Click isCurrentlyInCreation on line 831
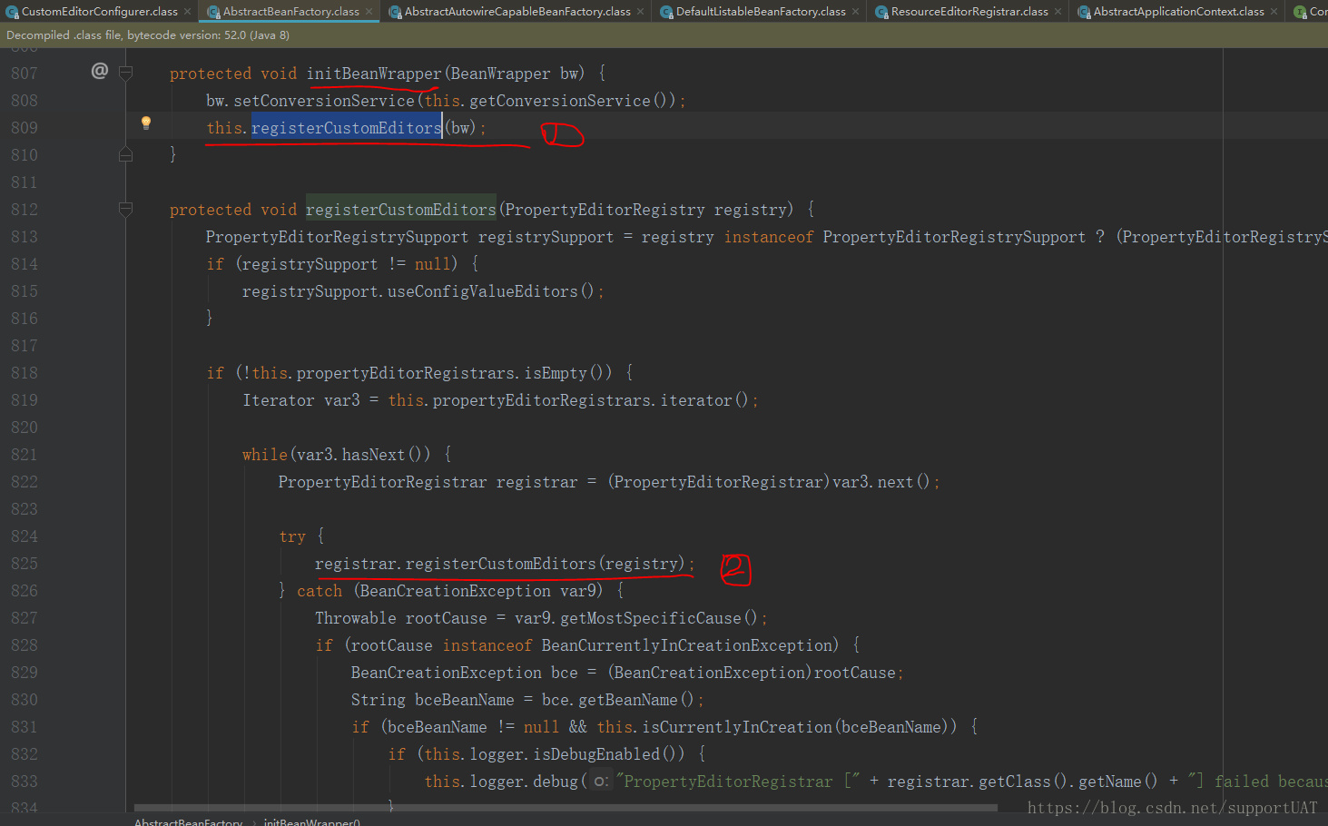 pyautogui.click(x=737, y=727)
